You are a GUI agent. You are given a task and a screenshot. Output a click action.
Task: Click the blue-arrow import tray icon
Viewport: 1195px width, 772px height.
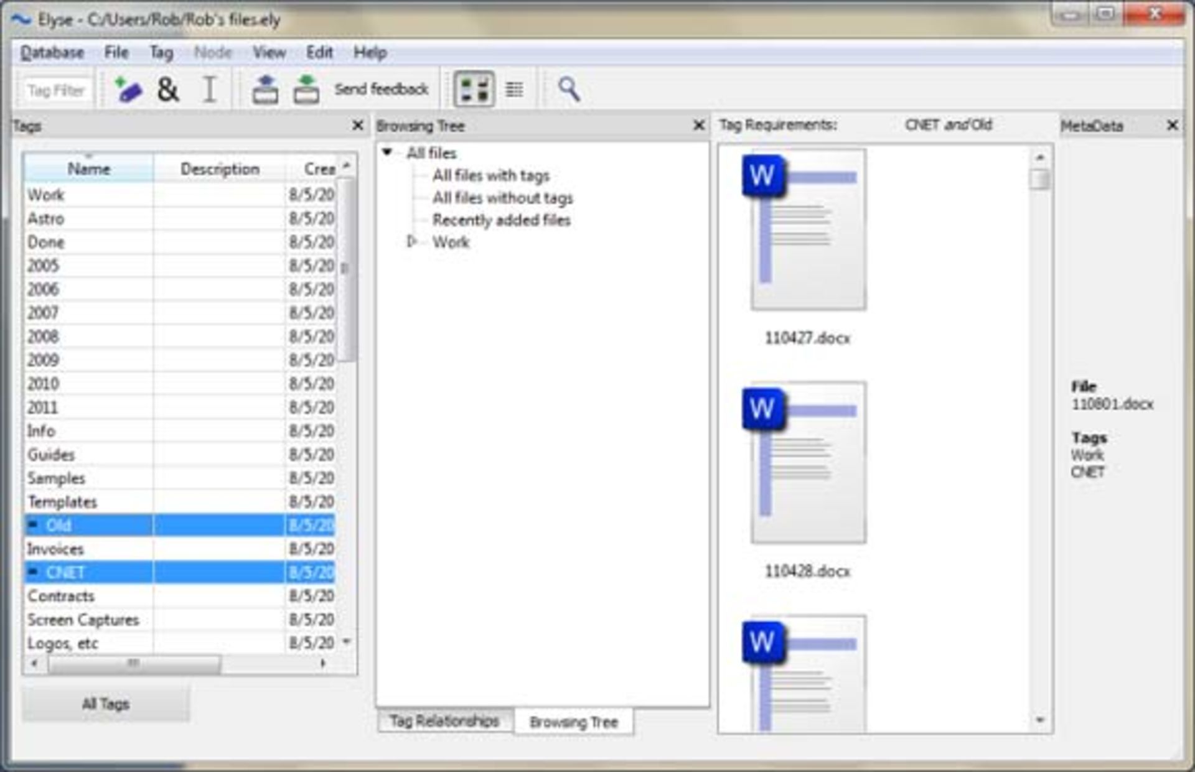(x=265, y=90)
